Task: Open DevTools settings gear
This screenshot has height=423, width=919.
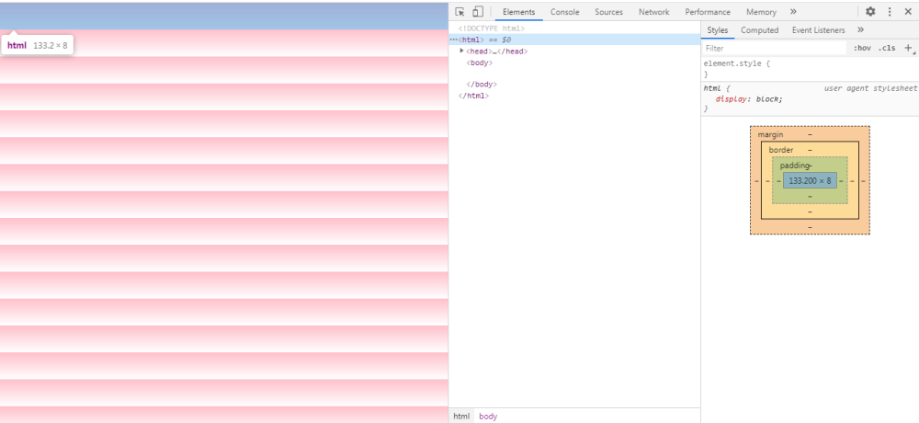Action: 870,12
